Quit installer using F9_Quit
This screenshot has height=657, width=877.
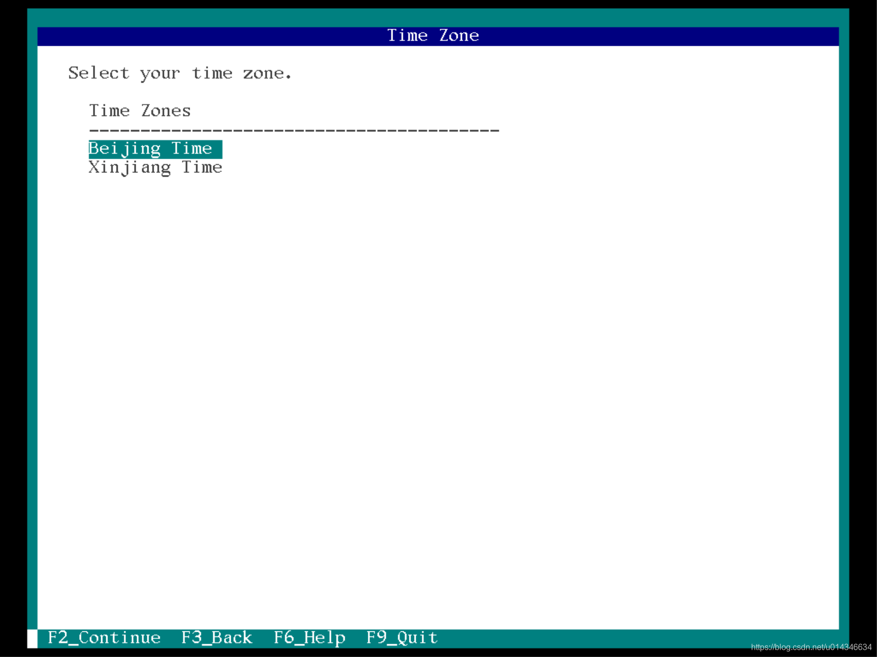click(x=402, y=637)
